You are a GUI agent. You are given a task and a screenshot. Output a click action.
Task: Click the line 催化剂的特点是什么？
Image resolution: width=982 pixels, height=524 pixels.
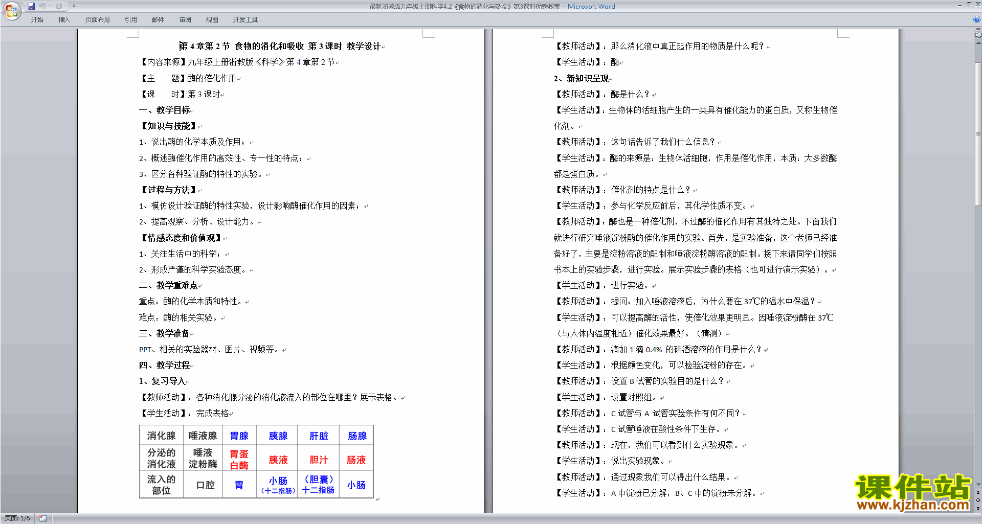point(651,190)
